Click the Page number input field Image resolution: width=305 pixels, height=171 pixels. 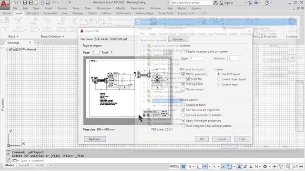click(95, 52)
